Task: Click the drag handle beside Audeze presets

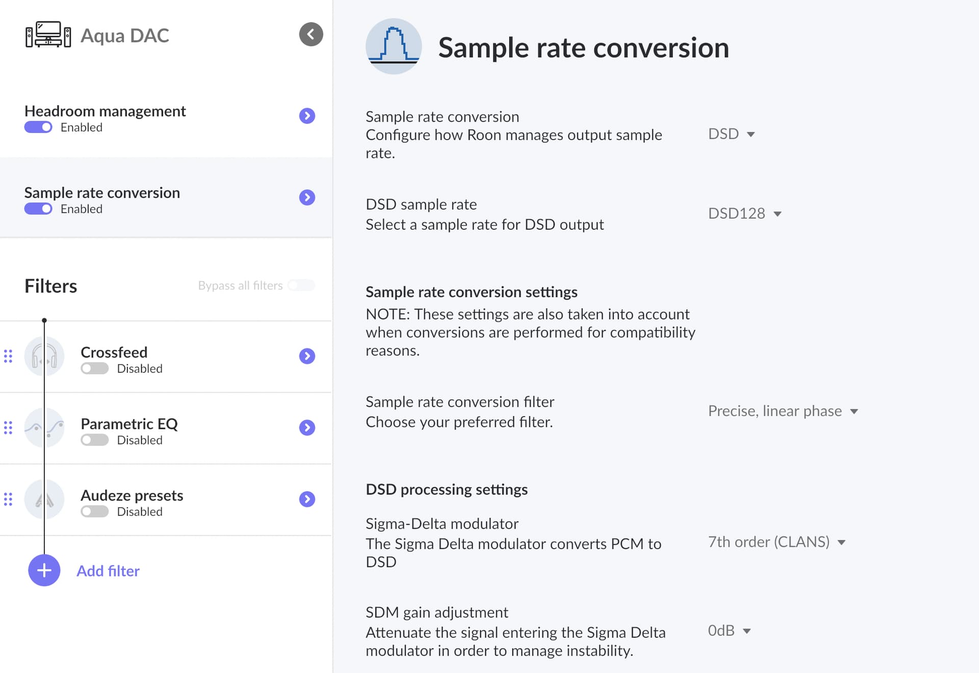Action: coord(8,499)
